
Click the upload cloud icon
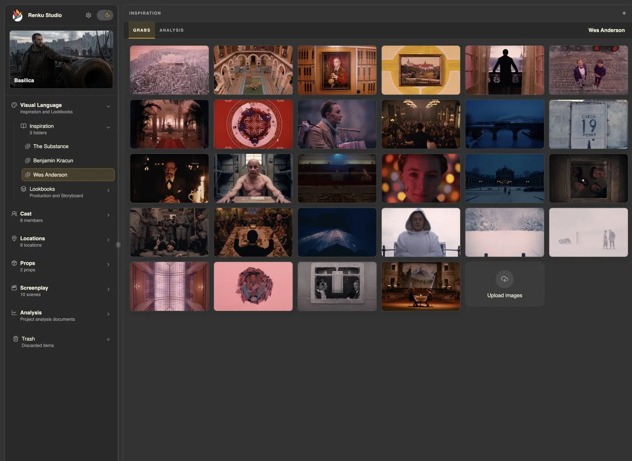tap(505, 279)
